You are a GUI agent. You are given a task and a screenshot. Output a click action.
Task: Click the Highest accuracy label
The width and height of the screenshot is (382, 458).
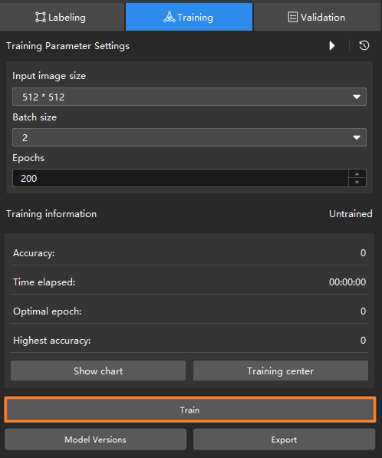(52, 341)
